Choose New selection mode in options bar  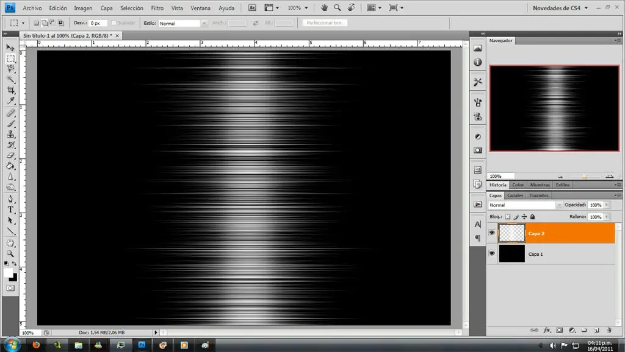coord(36,23)
